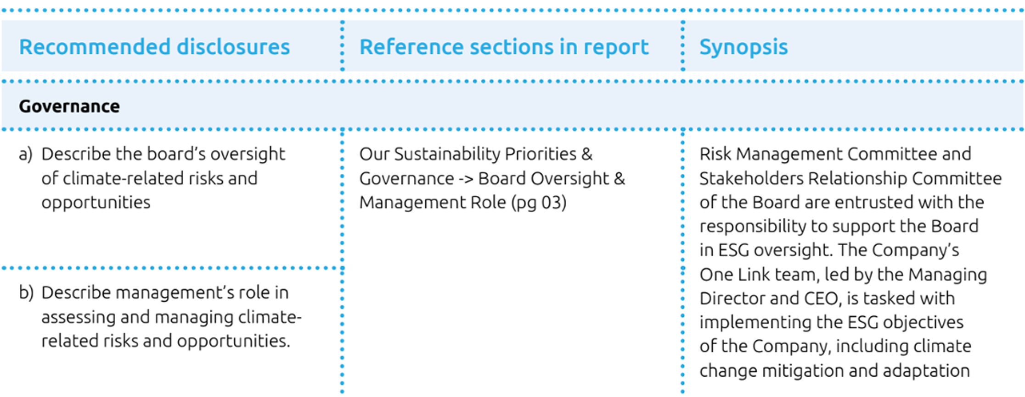Click "One Link team" in synopsis

[x=757, y=275]
